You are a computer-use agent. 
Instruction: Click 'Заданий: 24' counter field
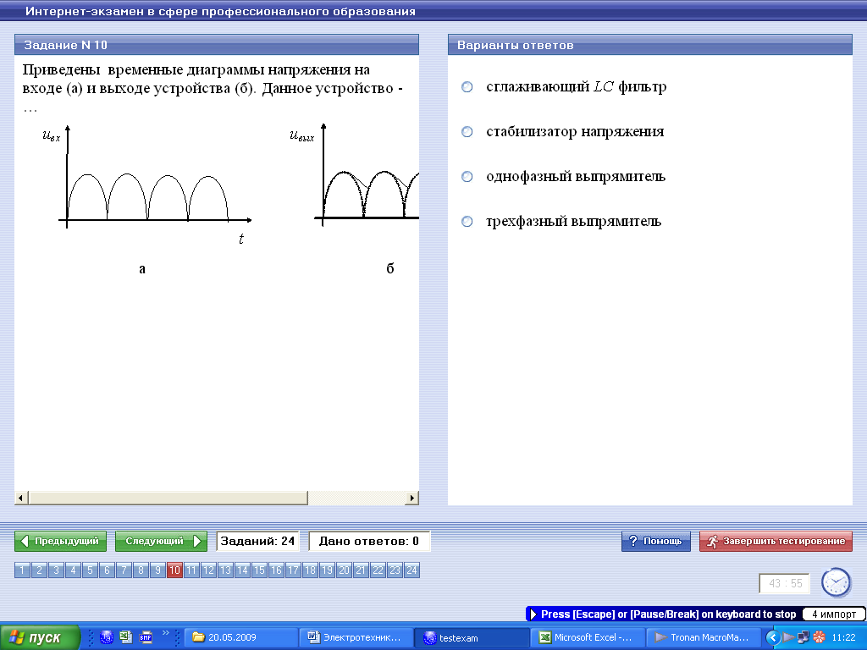[257, 541]
